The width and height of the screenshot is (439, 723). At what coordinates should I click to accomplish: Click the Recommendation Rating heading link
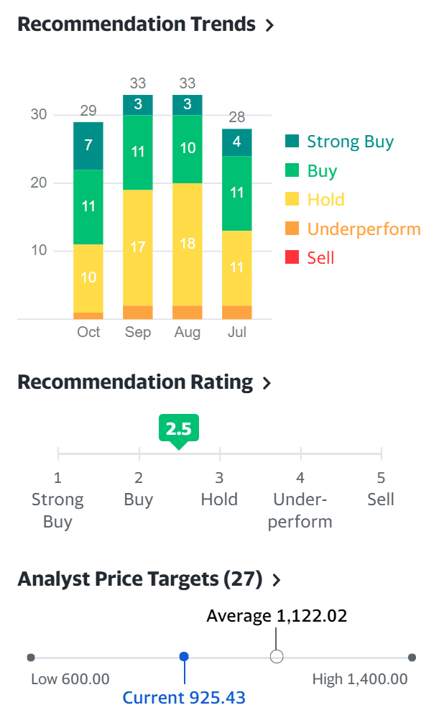point(134,382)
